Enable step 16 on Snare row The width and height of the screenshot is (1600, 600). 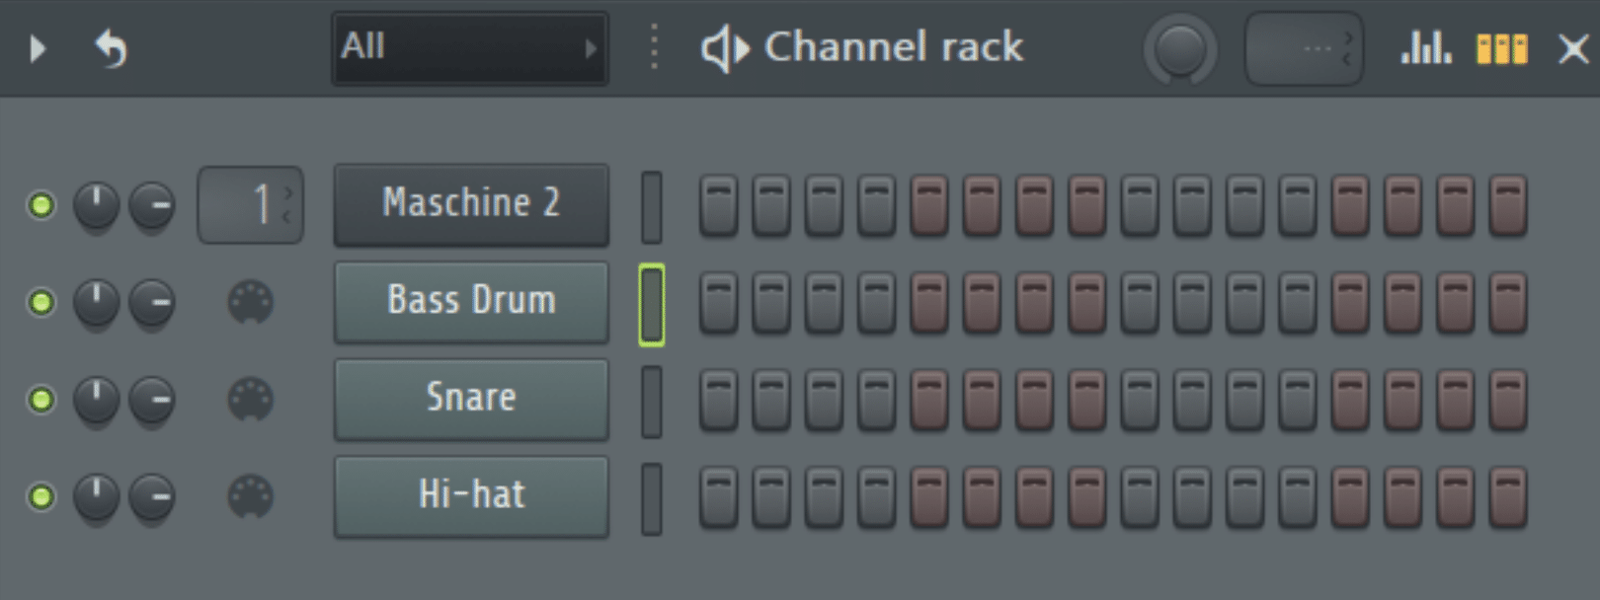coord(1508,400)
